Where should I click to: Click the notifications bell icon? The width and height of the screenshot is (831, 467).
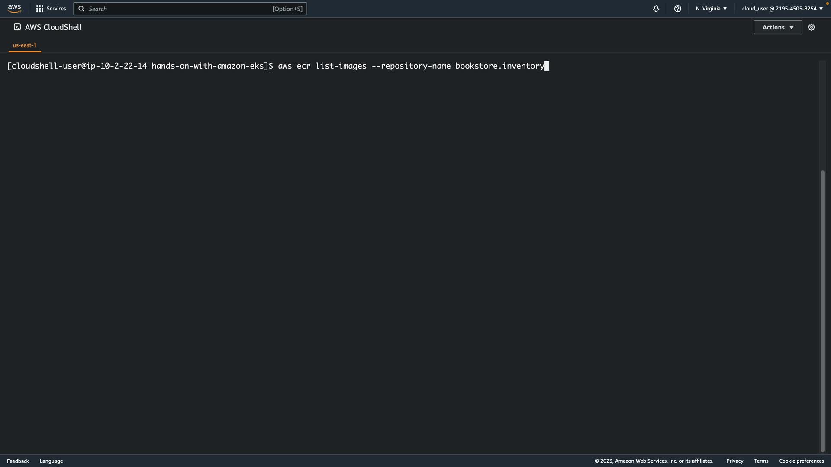(656, 9)
